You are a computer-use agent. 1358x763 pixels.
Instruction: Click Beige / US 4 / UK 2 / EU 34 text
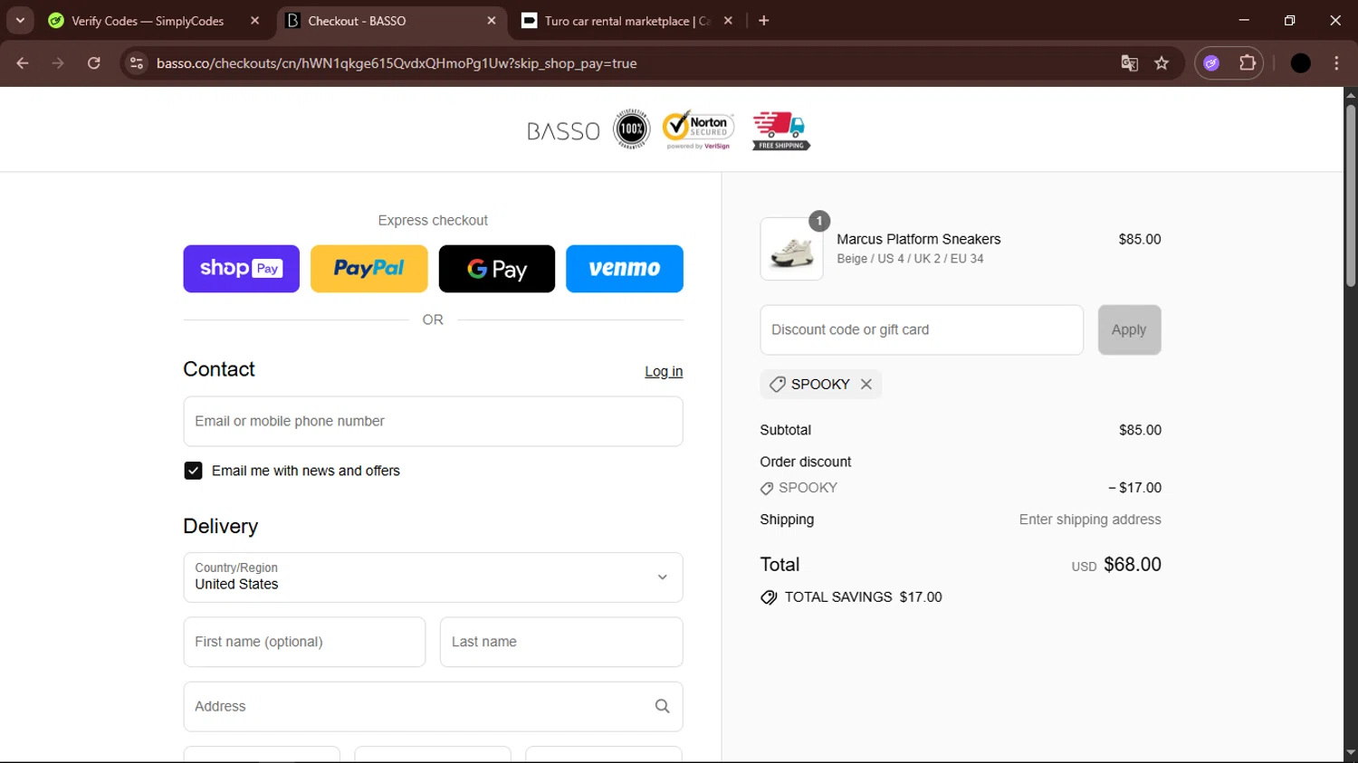point(910,259)
